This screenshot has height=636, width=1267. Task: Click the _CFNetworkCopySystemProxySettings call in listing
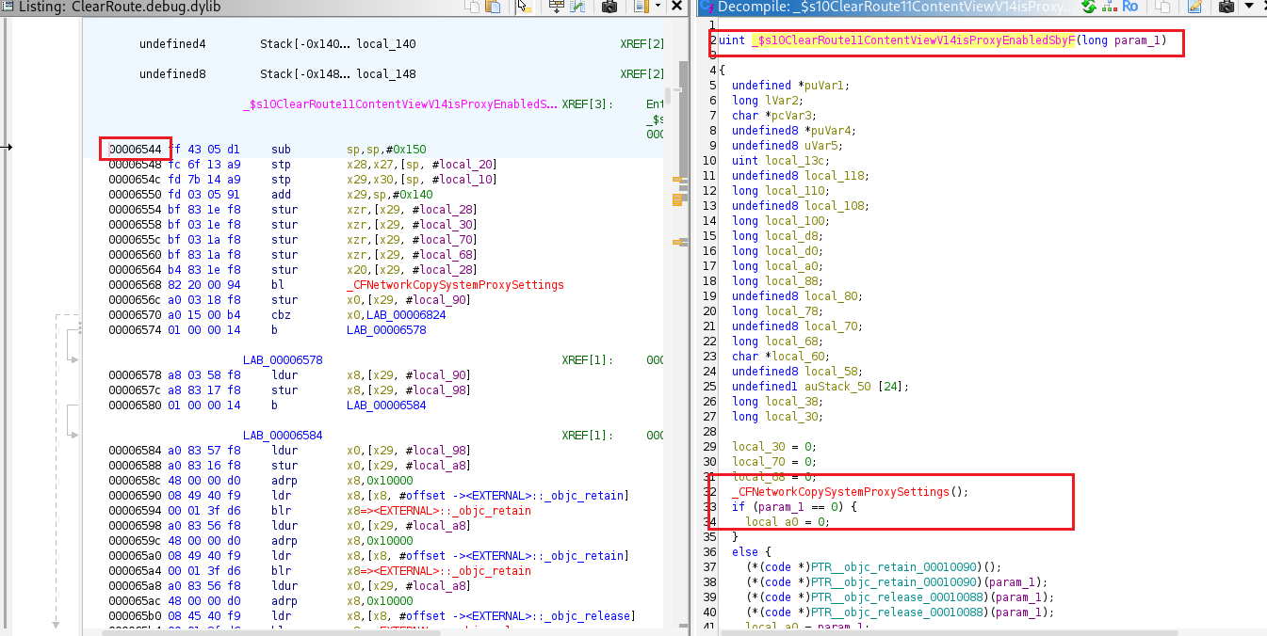click(456, 285)
